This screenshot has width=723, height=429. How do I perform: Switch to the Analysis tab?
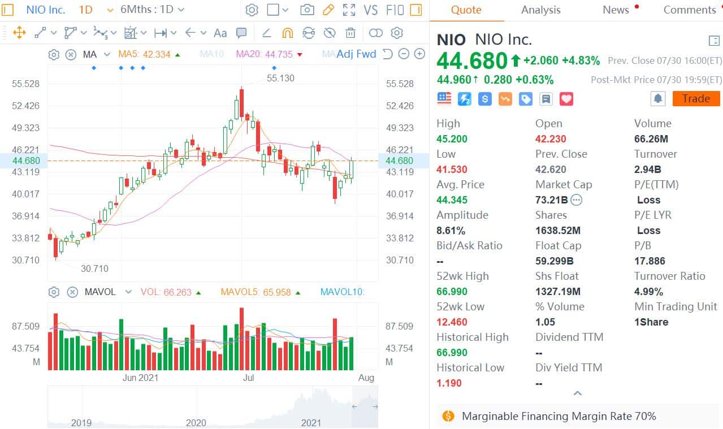pyautogui.click(x=540, y=10)
